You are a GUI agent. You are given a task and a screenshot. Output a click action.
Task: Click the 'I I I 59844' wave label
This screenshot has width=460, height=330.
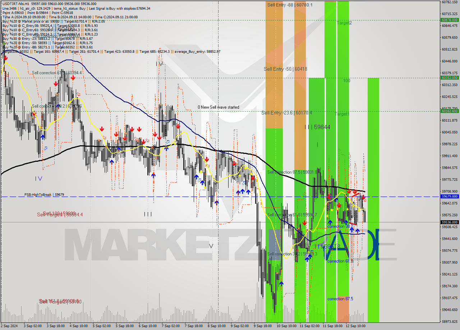click(317, 127)
